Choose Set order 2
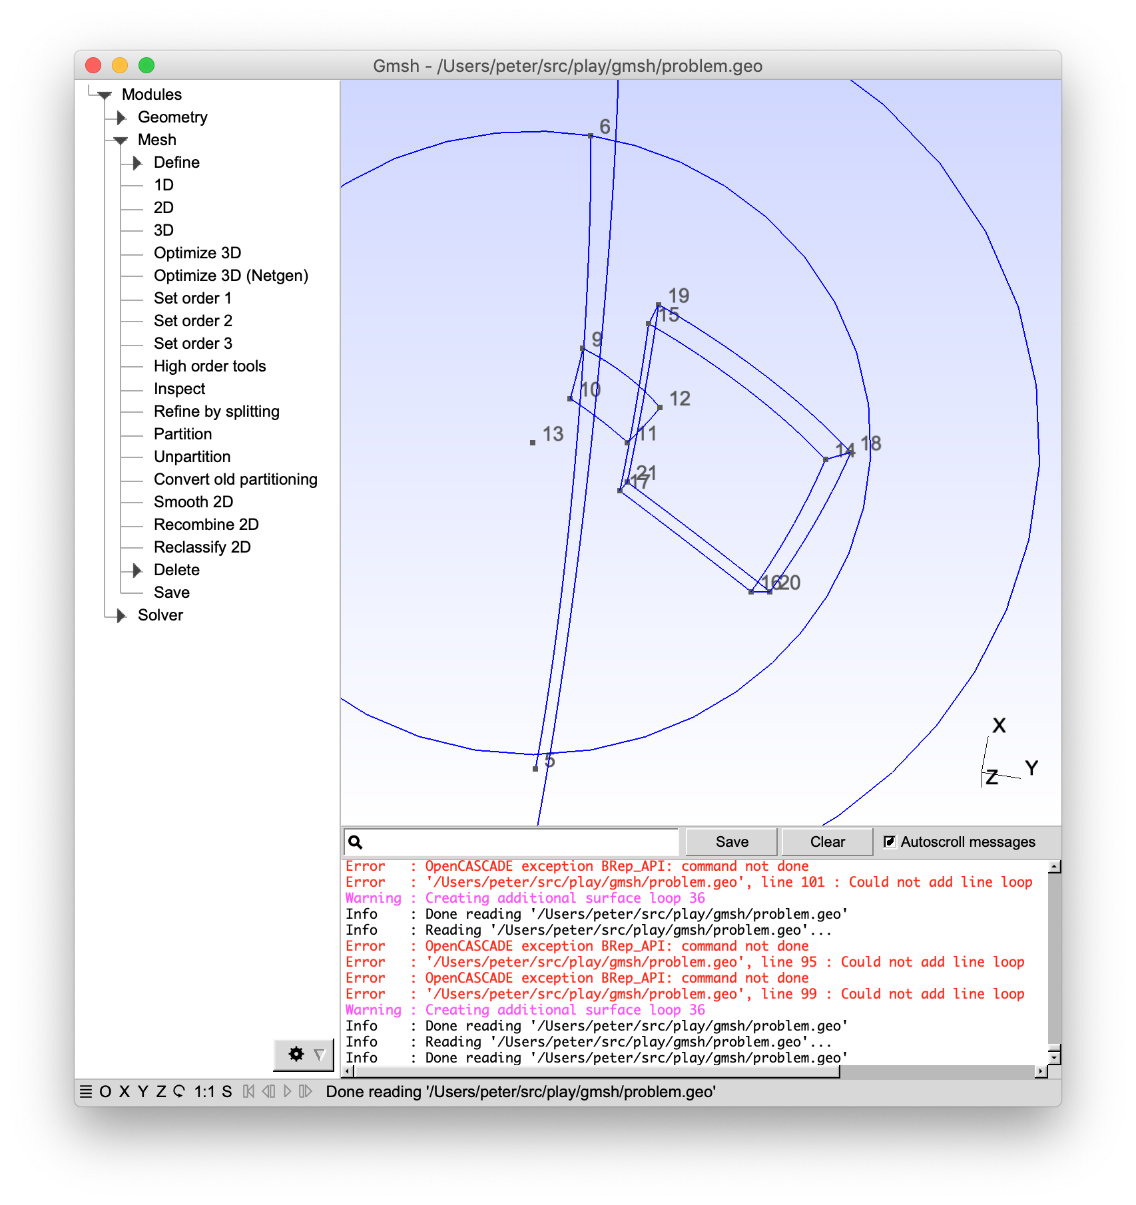The image size is (1136, 1205). click(x=193, y=321)
